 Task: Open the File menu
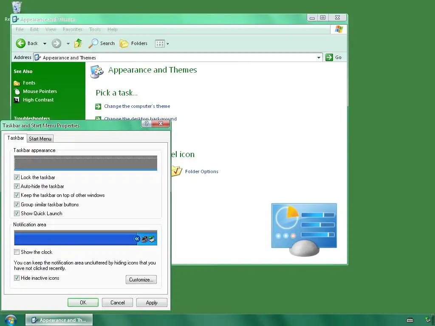(x=20, y=29)
